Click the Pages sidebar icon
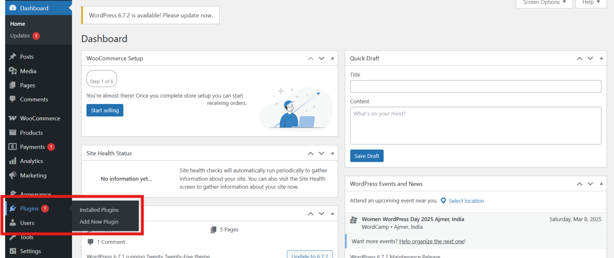Screen dimensions: 614x258 pos(13,85)
